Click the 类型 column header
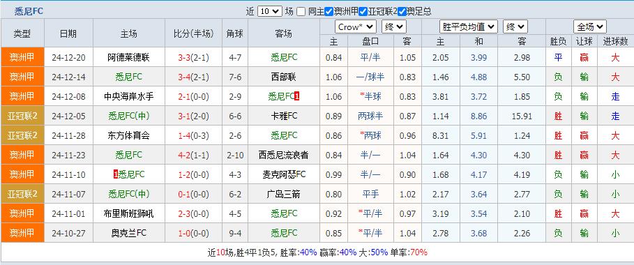The width and height of the screenshot is (634, 265). coord(22,33)
